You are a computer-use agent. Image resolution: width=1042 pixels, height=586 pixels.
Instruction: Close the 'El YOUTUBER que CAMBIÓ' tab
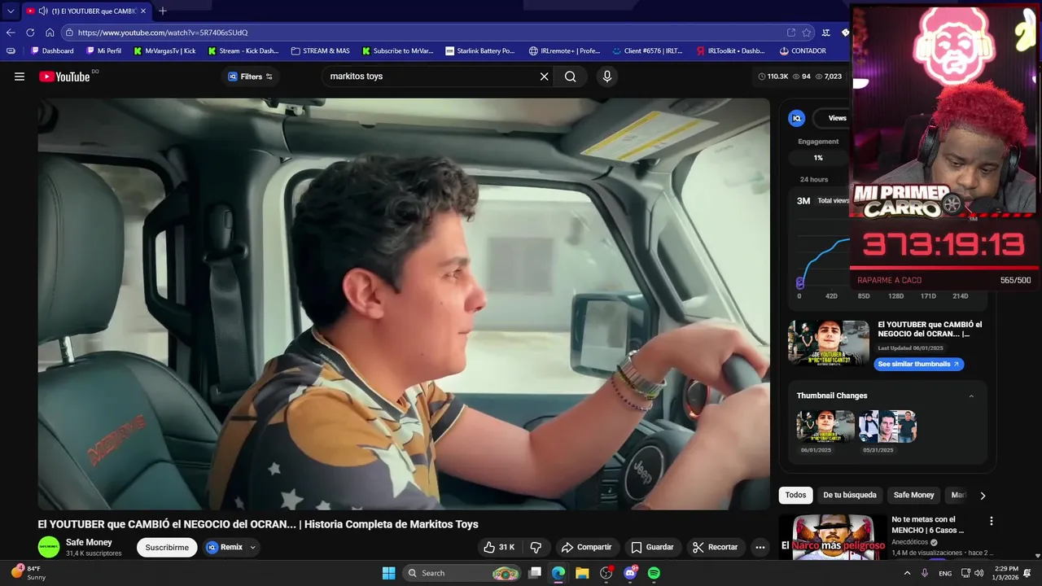[142, 11]
